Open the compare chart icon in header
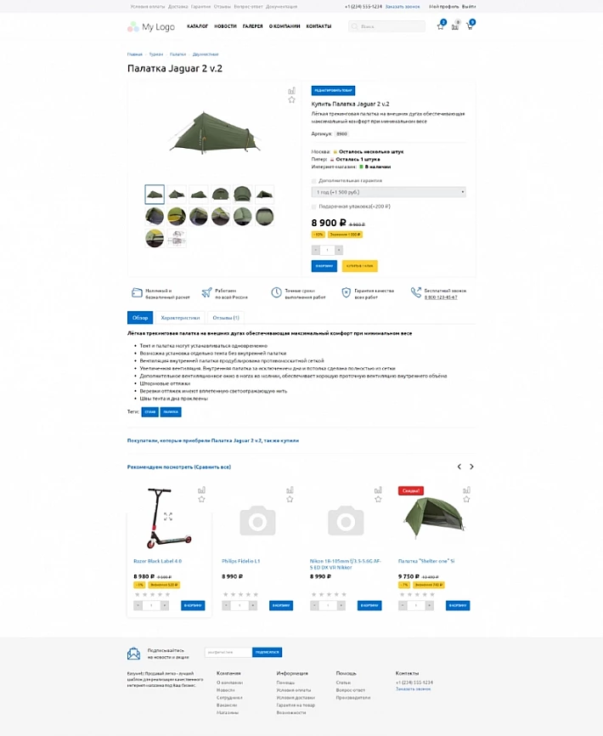 pyautogui.click(x=455, y=26)
